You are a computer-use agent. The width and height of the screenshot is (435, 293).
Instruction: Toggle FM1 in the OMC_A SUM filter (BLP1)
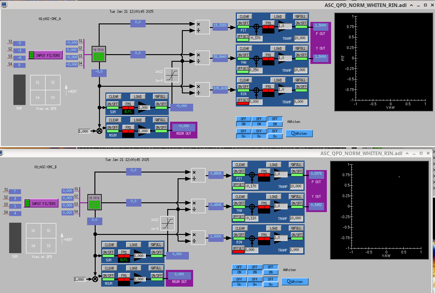click(128, 106)
